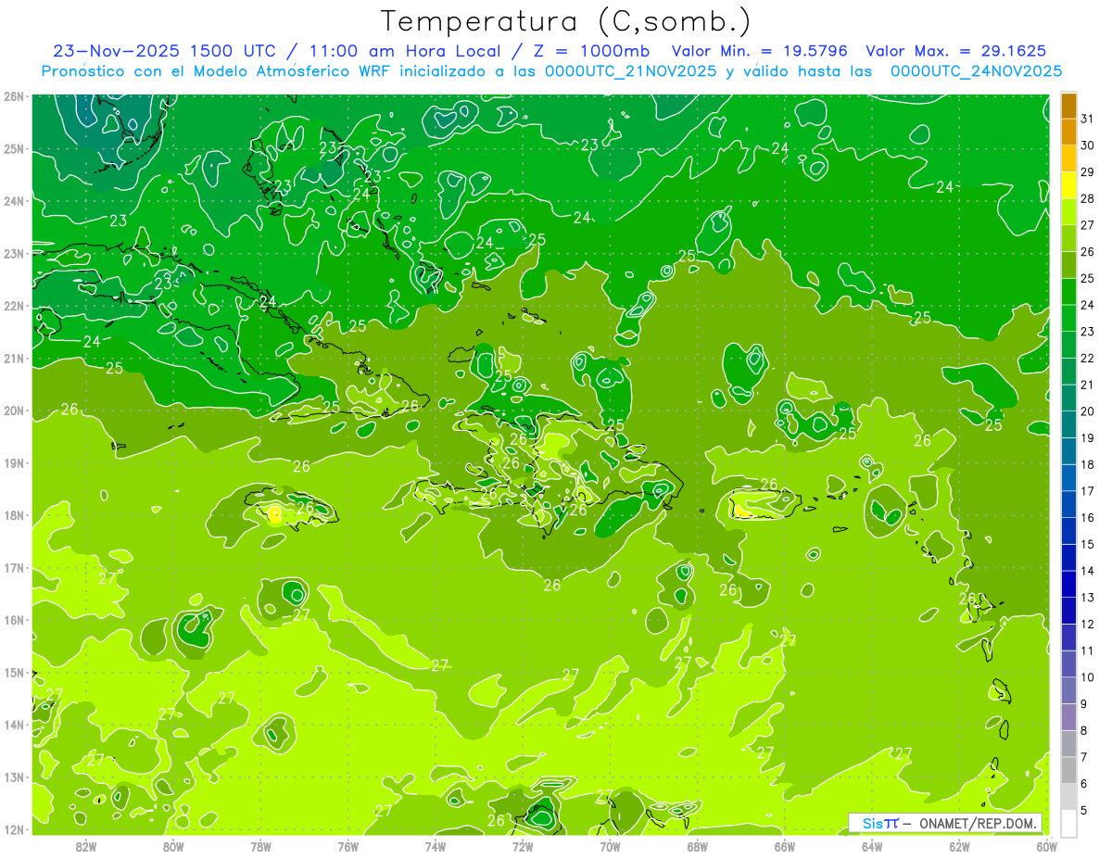Screen dimensions: 1112x859
Task: Click the "22N" latitude axis label
Action: tap(14, 306)
